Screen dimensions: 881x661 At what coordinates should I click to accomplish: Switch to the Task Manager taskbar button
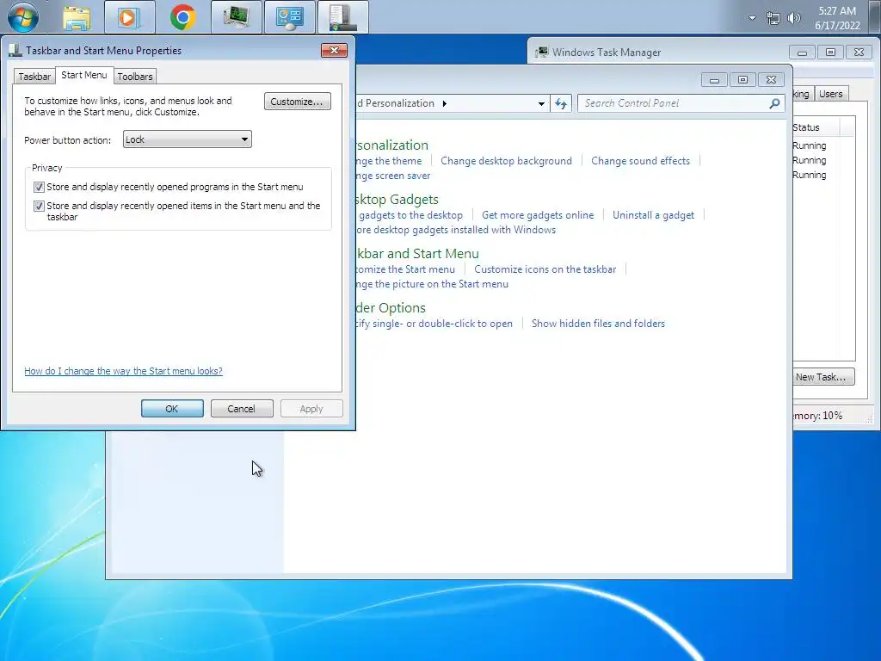point(237,17)
